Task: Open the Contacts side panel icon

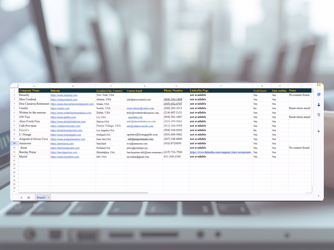Action: click(319, 105)
